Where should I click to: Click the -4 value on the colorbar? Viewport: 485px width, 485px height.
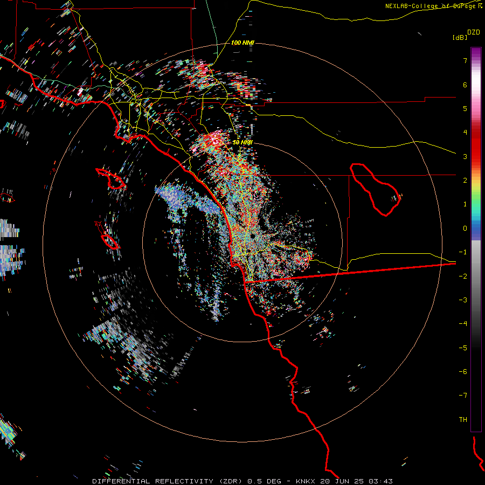pos(463,324)
